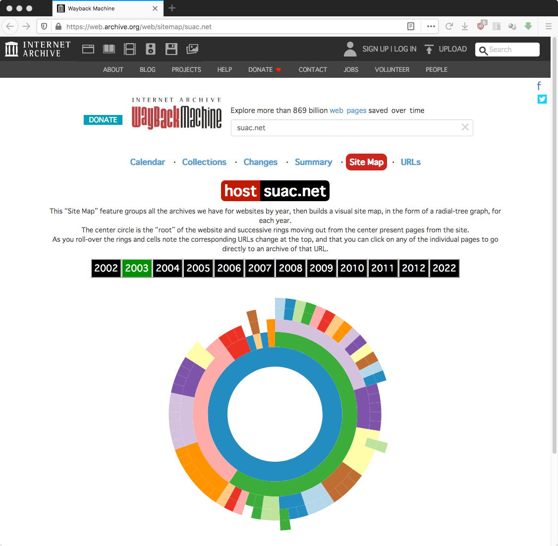Open the JOBS menu item
Screen dimensions: 558x546
350,70
